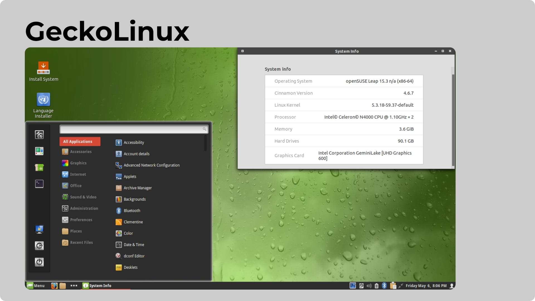Click the three-dots panel icon
The width and height of the screenshot is (535, 301).
[x=74, y=286]
